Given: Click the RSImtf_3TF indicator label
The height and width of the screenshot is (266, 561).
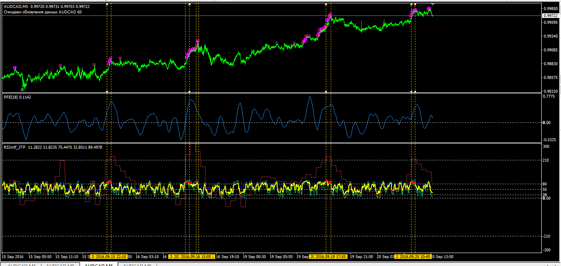Looking at the screenshot, I should 15,147.
